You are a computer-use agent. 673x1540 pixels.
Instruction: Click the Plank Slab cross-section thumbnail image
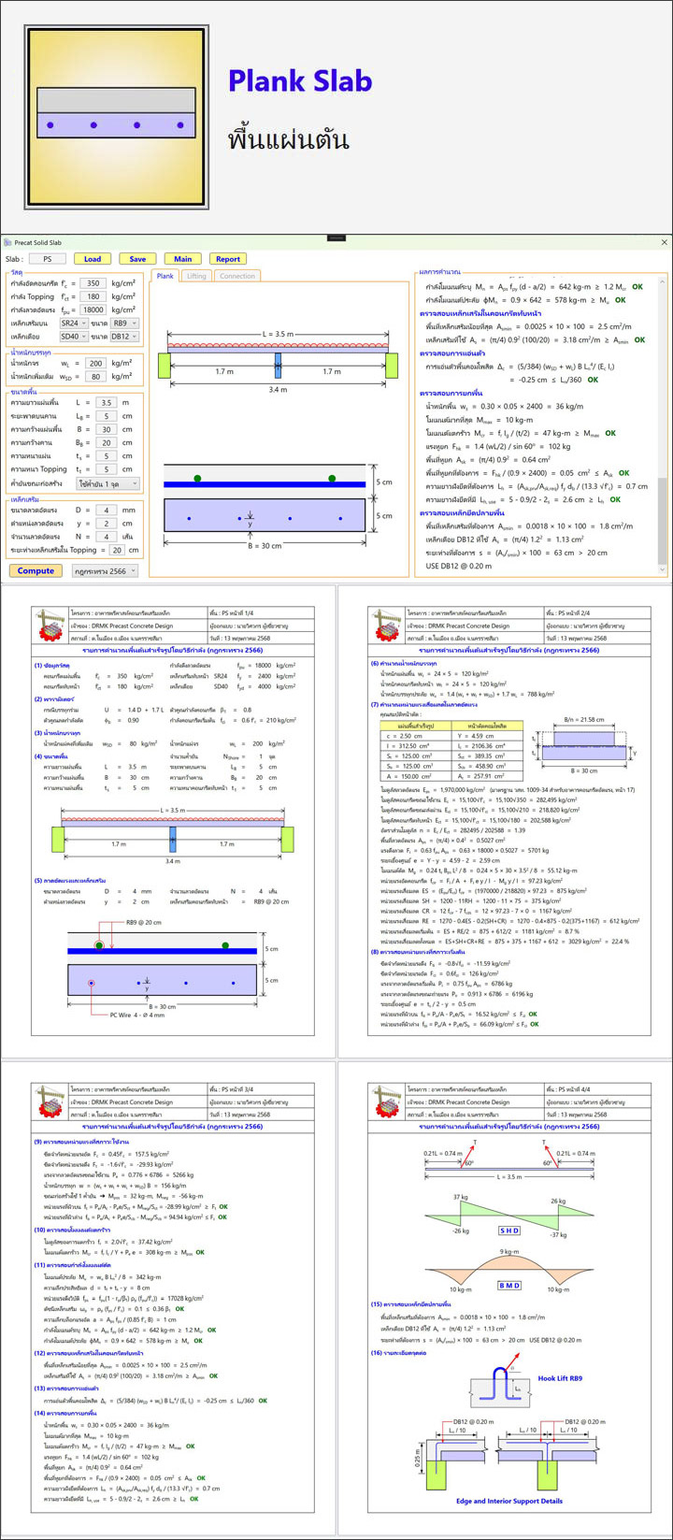click(116, 117)
